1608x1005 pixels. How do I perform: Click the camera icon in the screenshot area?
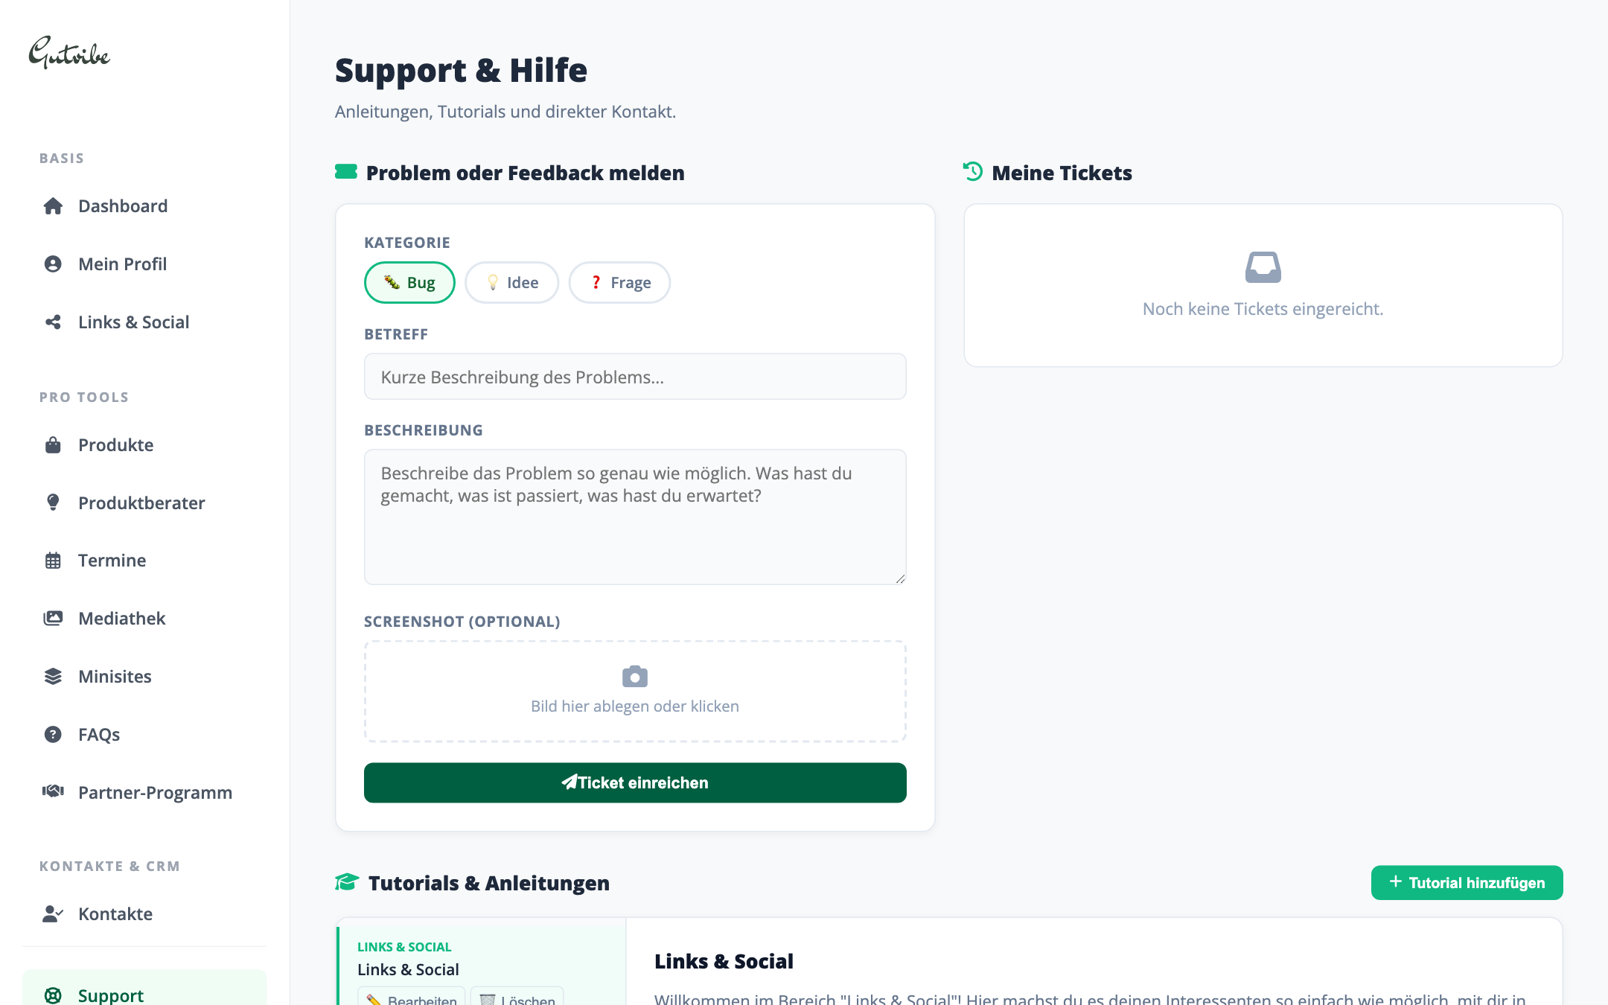tap(634, 676)
